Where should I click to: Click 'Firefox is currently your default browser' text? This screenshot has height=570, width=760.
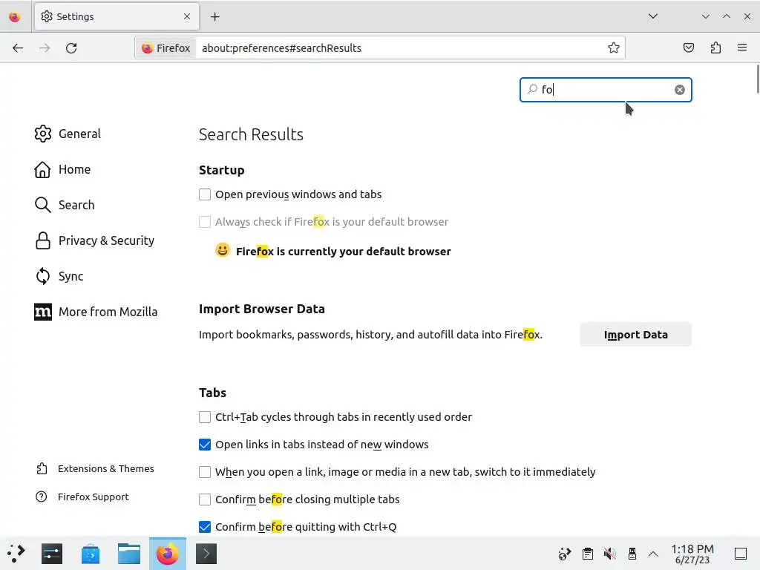coord(343,252)
